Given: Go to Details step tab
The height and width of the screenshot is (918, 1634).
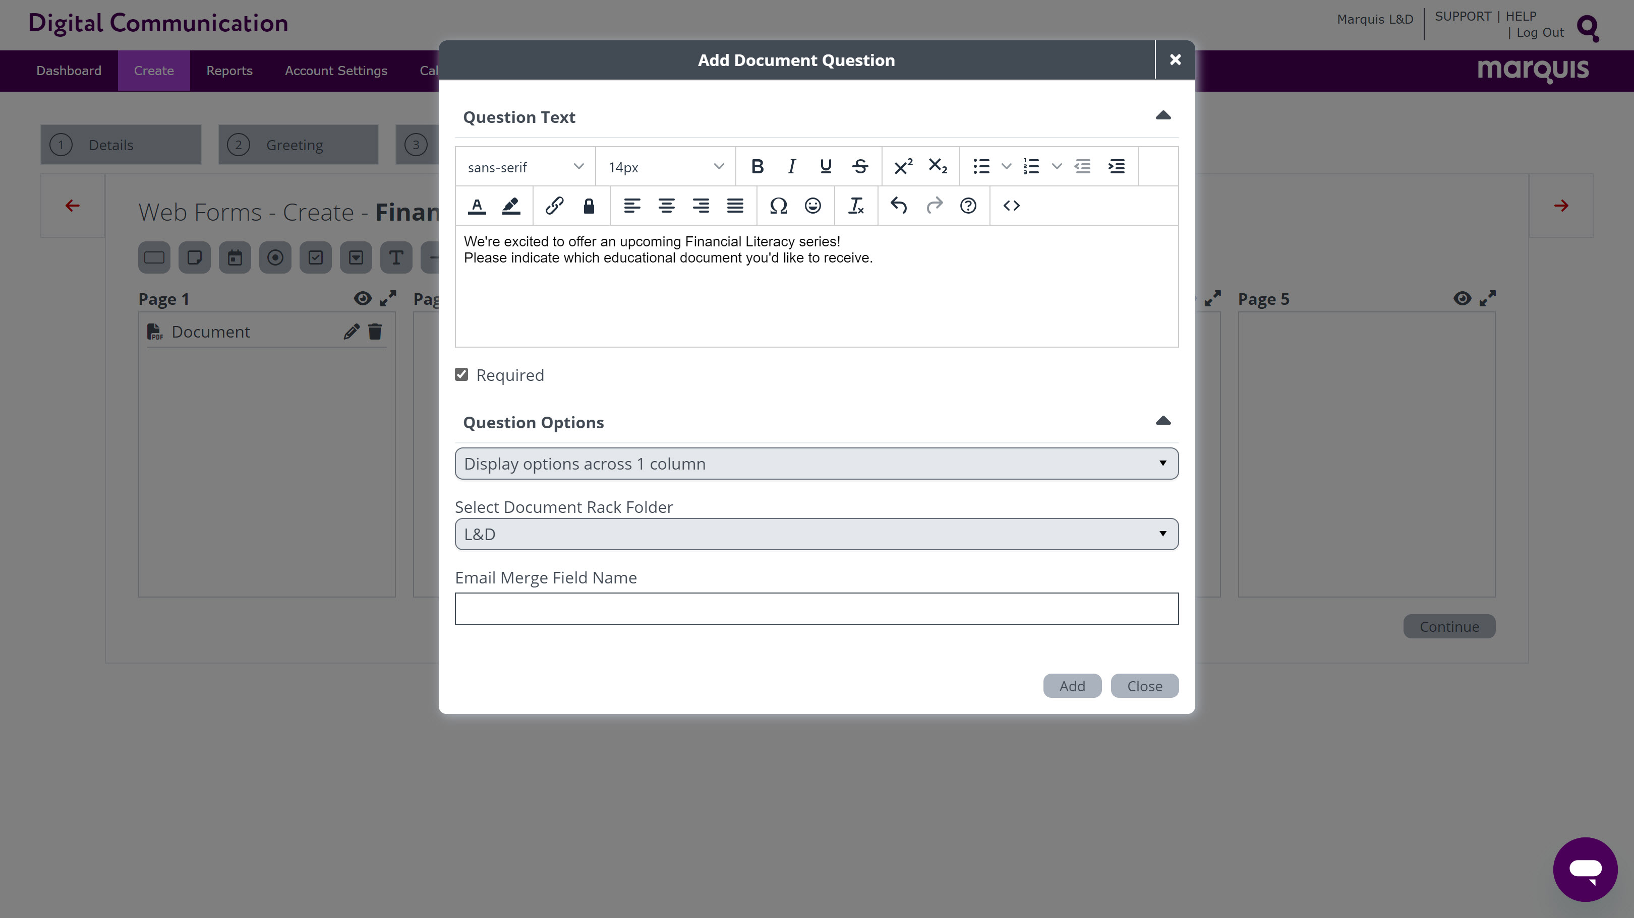Looking at the screenshot, I should coord(121,145).
